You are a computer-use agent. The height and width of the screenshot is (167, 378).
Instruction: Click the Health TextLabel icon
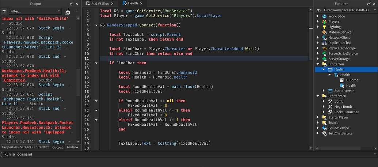336,75
